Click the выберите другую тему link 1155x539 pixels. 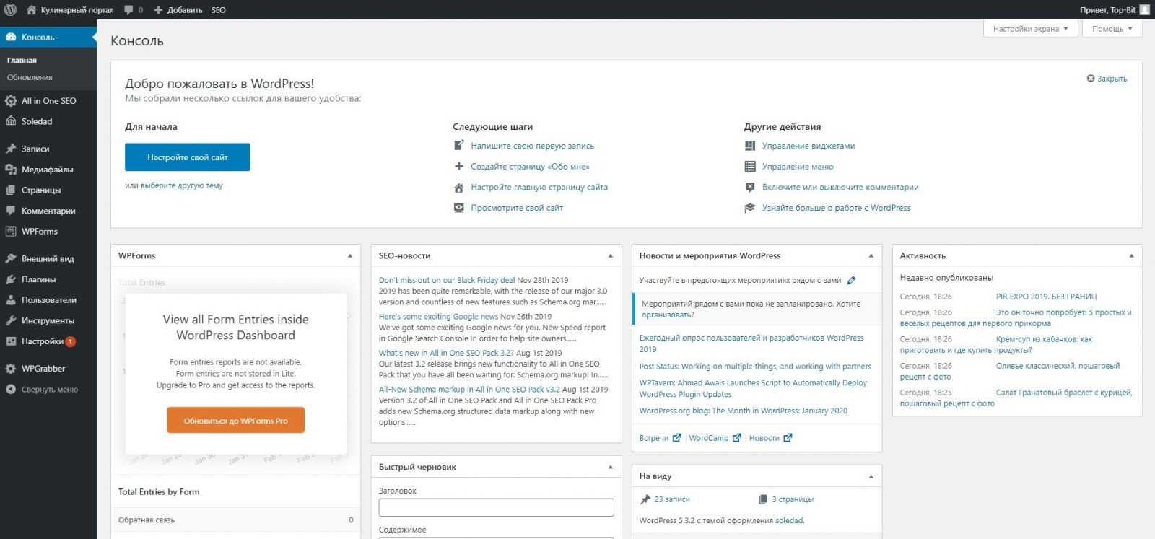[181, 185]
